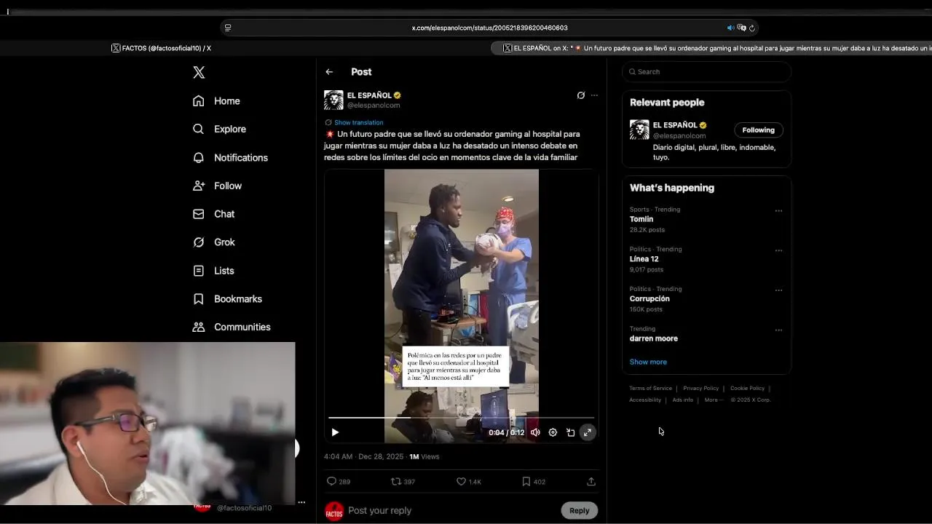Mute tab audio via address bar speaker icon
This screenshot has height=524, width=932.
click(x=730, y=28)
